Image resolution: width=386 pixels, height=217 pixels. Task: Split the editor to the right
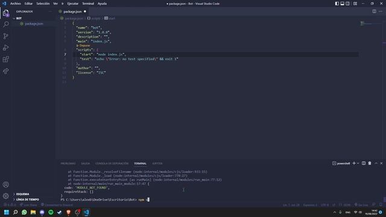[374, 11]
